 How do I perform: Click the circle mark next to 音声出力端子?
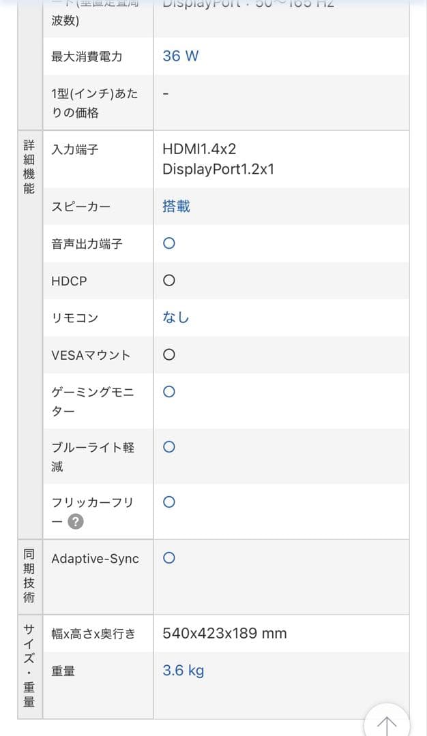[168, 243]
